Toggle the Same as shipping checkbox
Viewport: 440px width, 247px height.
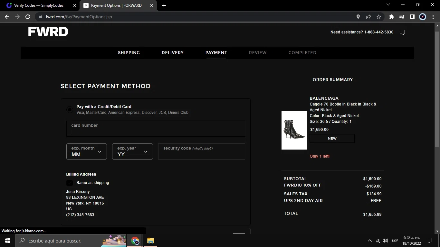coord(70,183)
